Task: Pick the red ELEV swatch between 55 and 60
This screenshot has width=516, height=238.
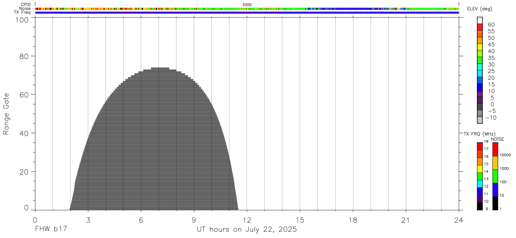Action: tap(480, 27)
